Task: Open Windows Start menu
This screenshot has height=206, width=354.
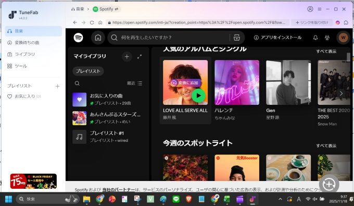Action: point(8,199)
